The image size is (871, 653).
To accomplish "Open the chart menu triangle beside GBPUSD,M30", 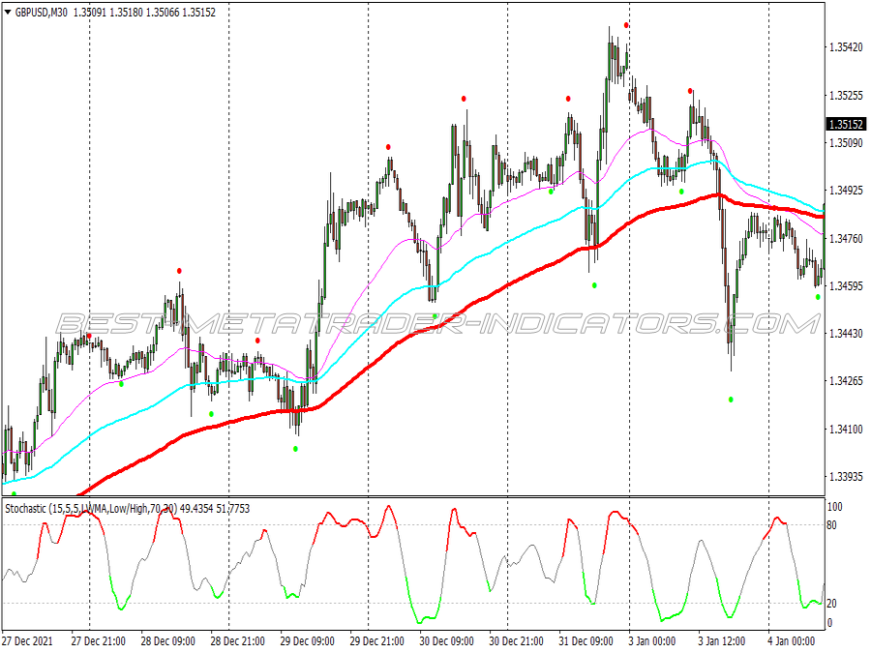I will tap(8, 12).
